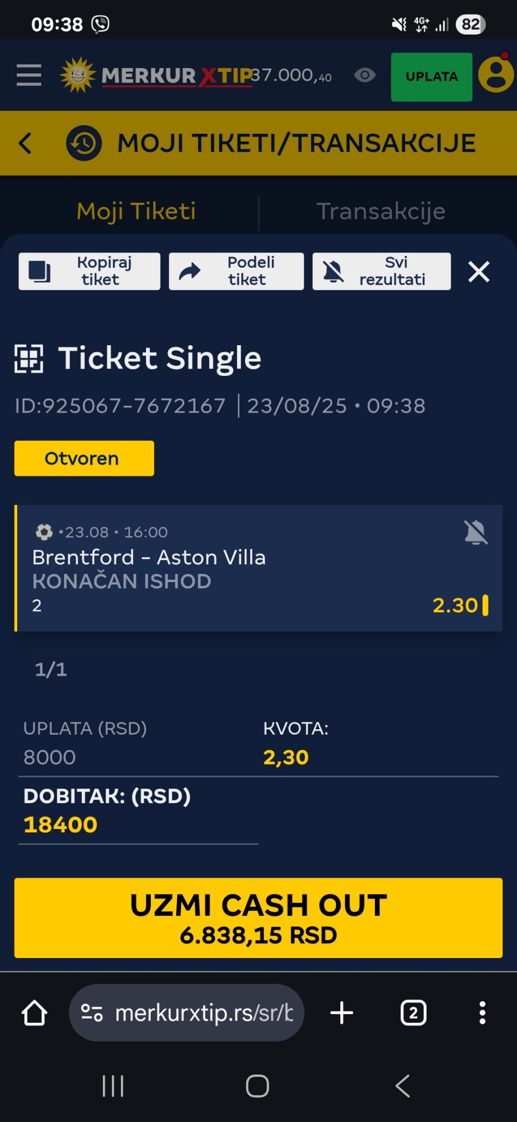Close the ticket details panel

click(x=479, y=271)
